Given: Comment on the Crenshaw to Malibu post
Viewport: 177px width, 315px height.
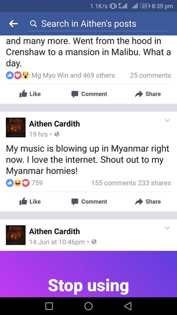Looking at the screenshot, I should click(x=89, y=94).
